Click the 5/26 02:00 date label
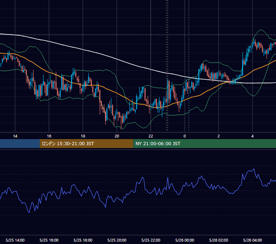 [219, 240]
